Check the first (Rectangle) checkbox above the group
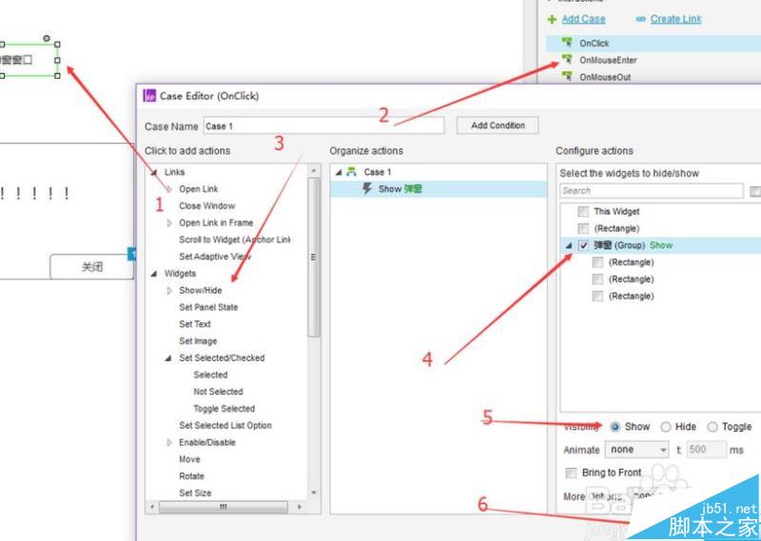Viewport: 761px width, 541px height. 583,228
